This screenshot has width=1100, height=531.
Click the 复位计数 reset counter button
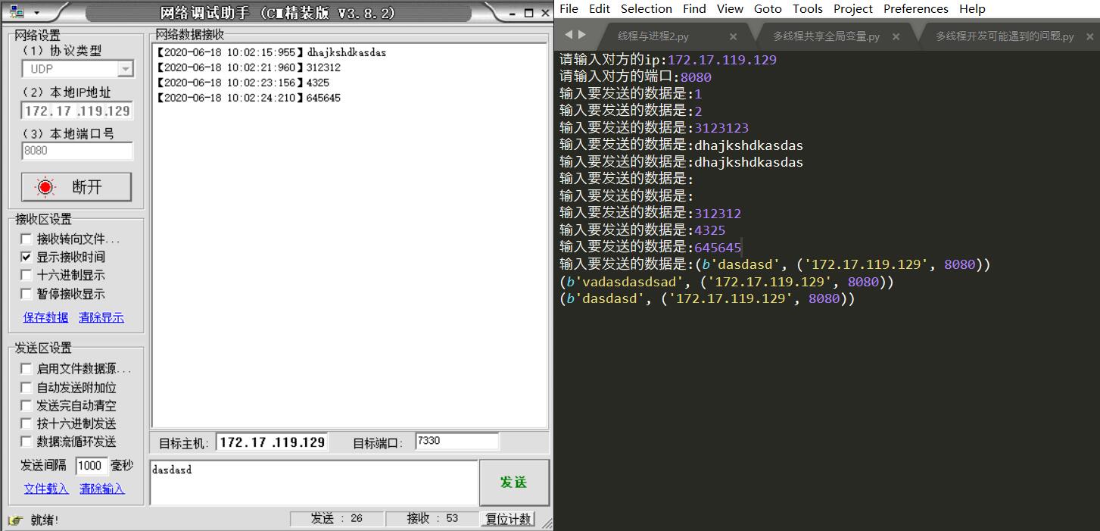[x=509, y=519]
